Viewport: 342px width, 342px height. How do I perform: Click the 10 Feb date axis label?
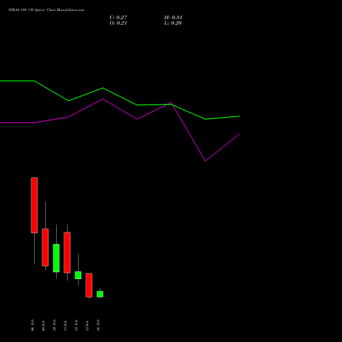[x=55, y=326]
